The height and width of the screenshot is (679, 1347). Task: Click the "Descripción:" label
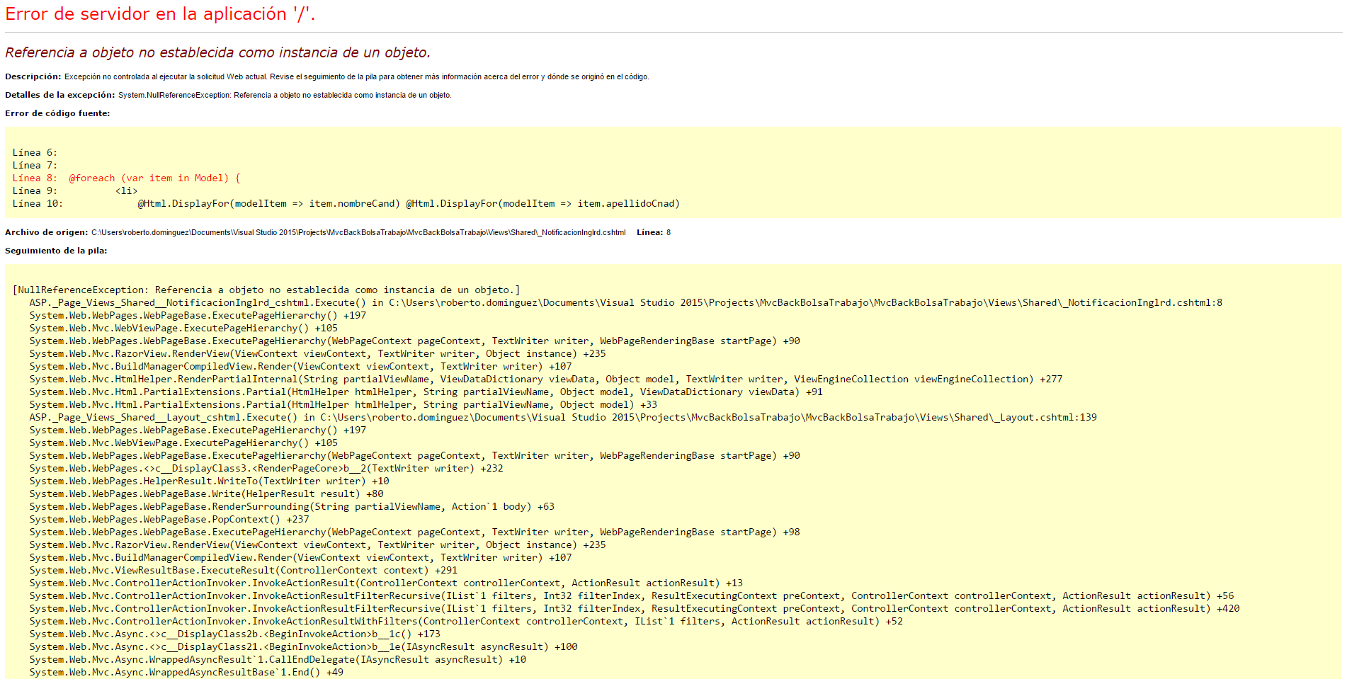tap(33, 76)
